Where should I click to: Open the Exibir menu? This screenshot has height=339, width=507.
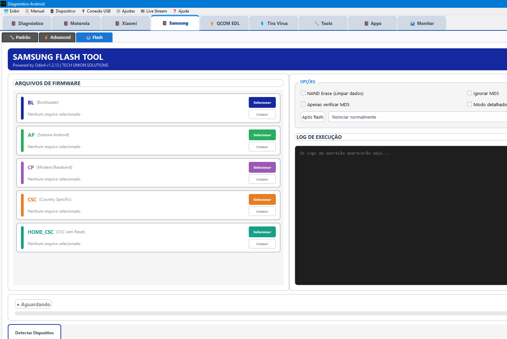(x=12, y=11)
